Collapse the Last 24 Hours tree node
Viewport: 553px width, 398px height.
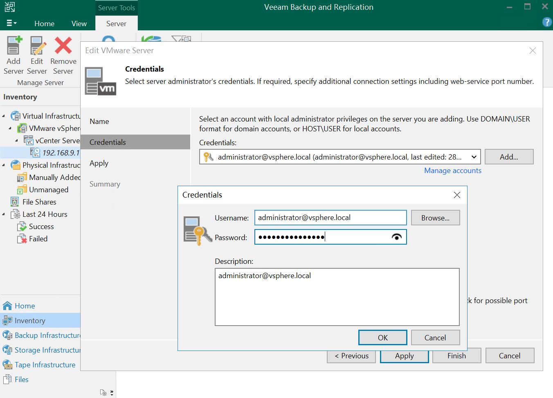4,214
